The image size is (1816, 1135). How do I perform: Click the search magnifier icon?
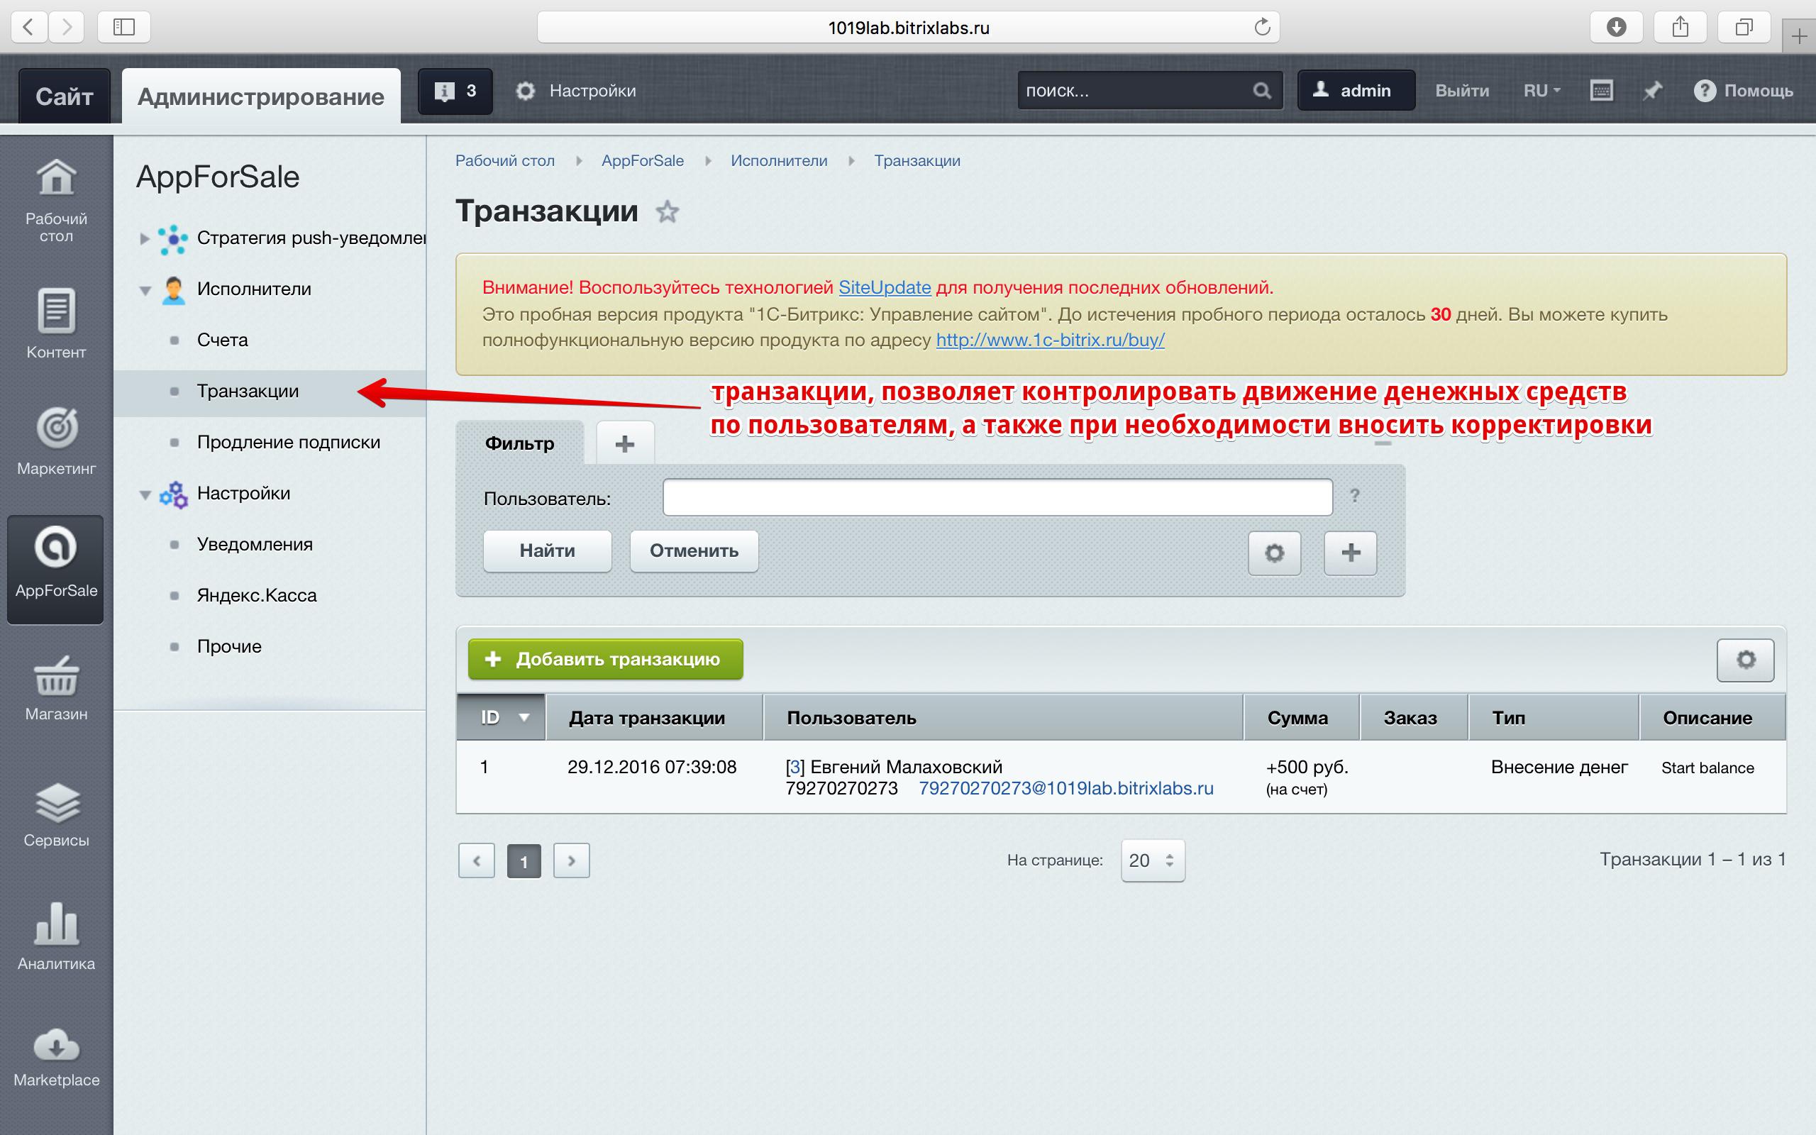pyautogui.click(x=1261, y=91)
